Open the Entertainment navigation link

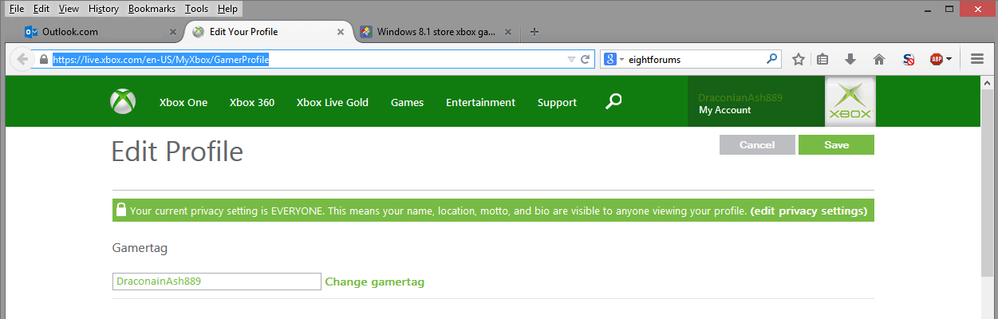(480, 102)
